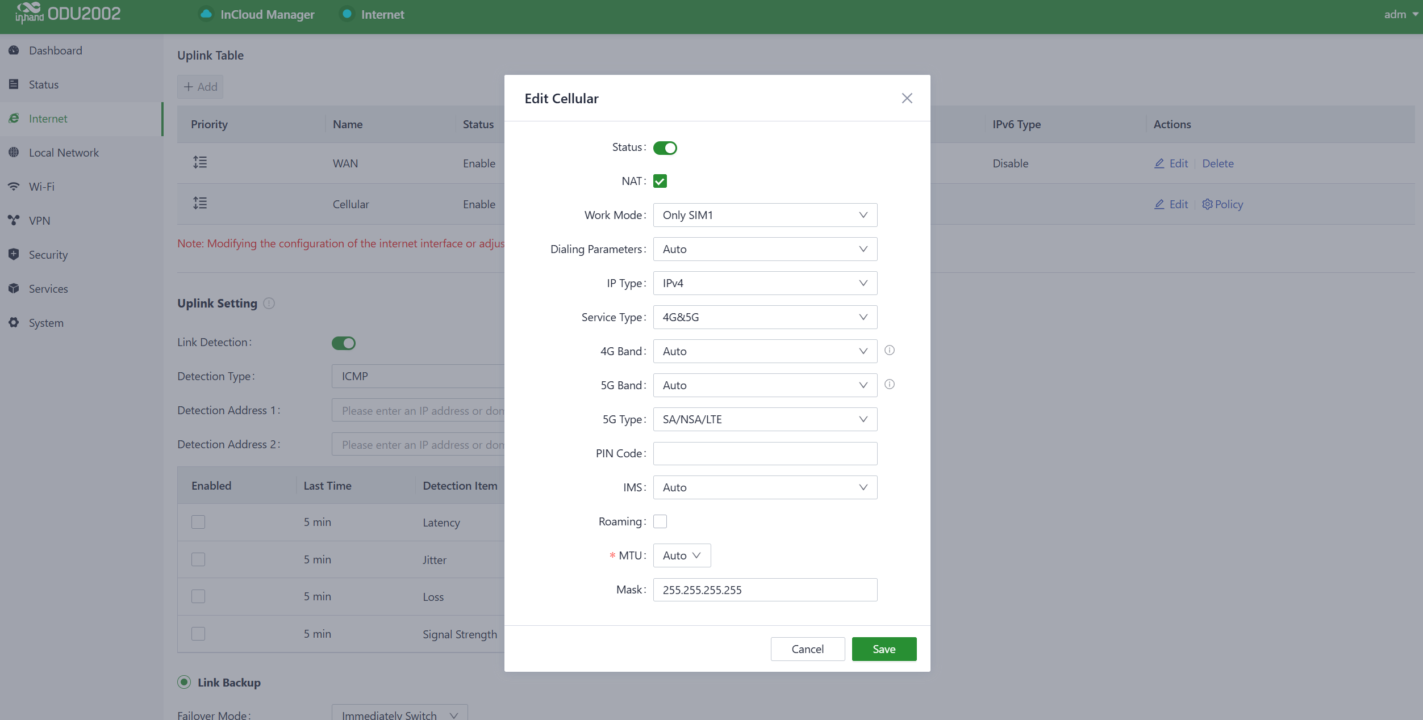This screenshot has width=1423, height=720.
Task: Uncheck the NAT checkbox
Action: pyautogui.click(x=660, y=182)
